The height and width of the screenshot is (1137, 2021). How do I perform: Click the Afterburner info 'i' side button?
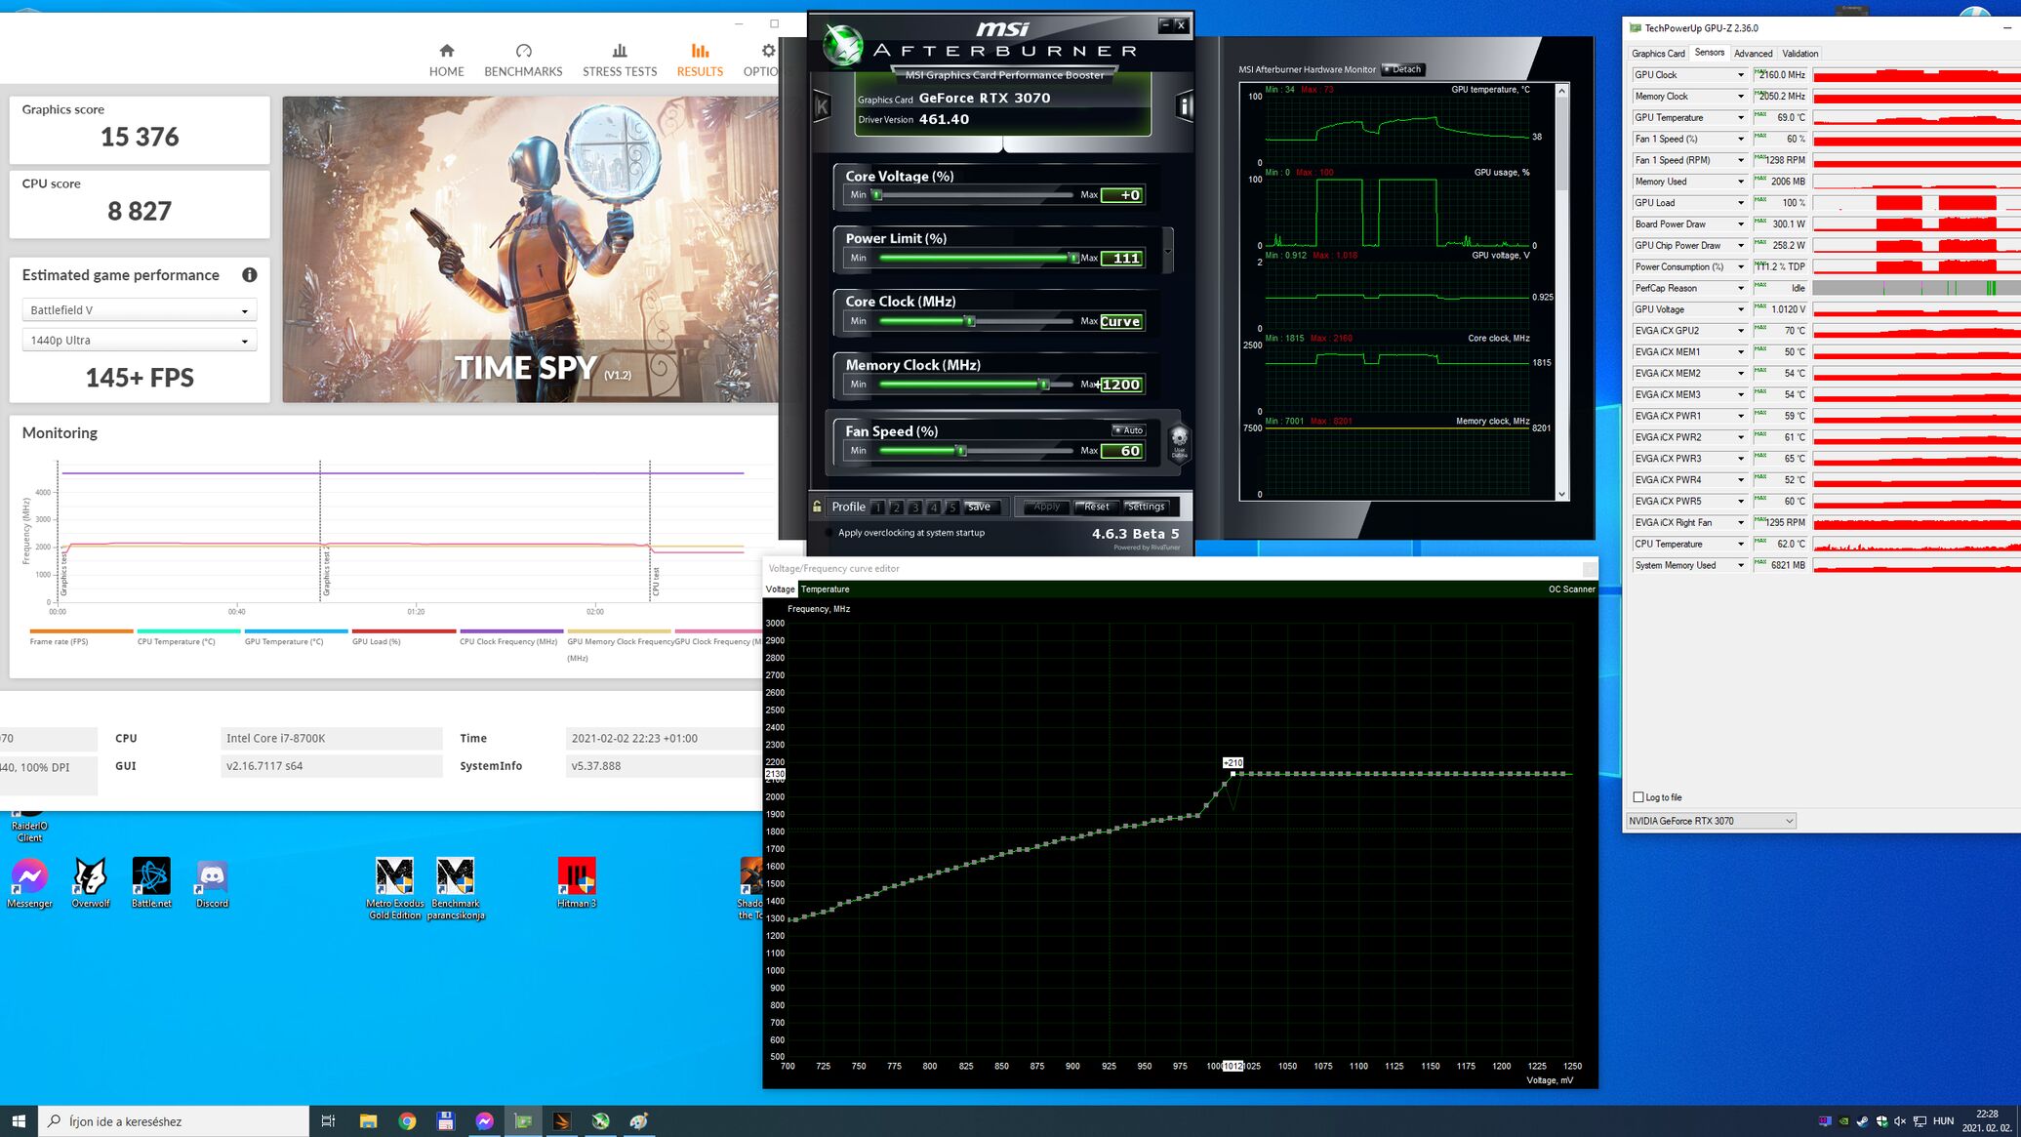point(1185,105)
